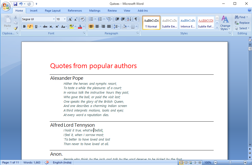Apply borders using the Borders icon
This screenshot has height=165, width=252.
click(x=133, y=26)
